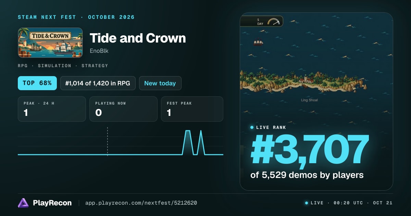This screenshot has width=411, height=216.
Task: Click the PLAYING NOW stat card
Action: (x=123, y=109)
